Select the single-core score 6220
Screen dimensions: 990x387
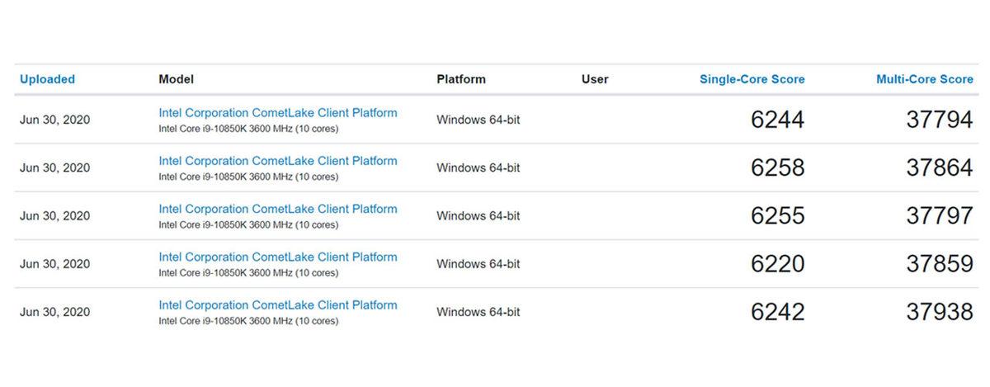tap(778, 264)
